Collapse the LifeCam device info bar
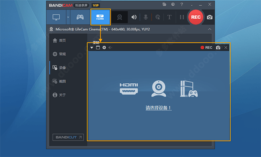Viewport: 261px width, 157px height. [210, 29]
